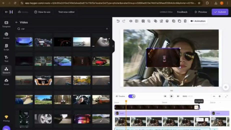Open the Hey chat bubble at bottom left
231x130 pixels.
[6, 128]
